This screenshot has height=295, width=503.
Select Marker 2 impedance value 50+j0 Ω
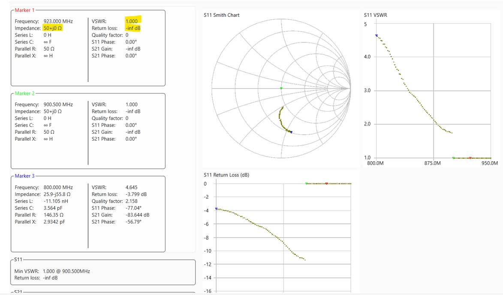pos(53,111)
